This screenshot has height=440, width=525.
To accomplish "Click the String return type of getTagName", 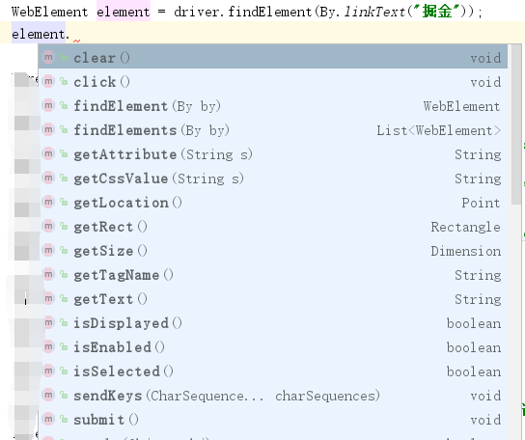I will tap(478, 275).
